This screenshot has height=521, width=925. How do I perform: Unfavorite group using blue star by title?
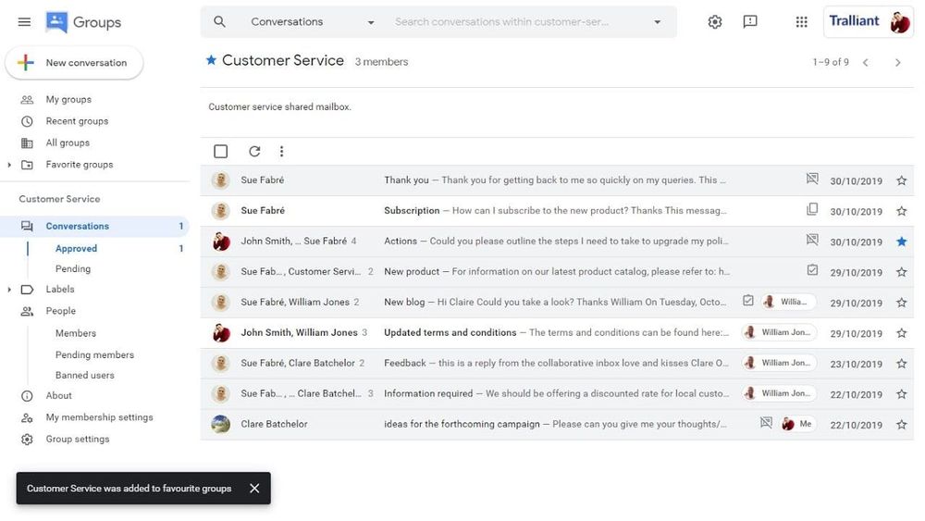[x=211, y=61]
